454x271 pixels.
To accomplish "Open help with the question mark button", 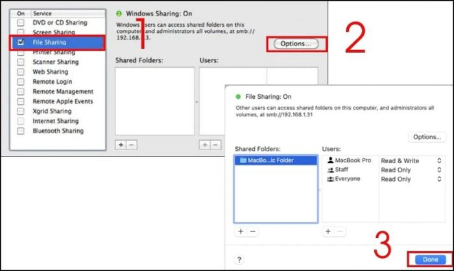I will [239, 259].
